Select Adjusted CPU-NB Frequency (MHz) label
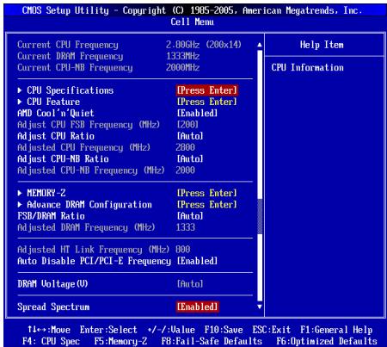Image resolution: width=387 pixels, height=347 pixels. pos(91,170)
